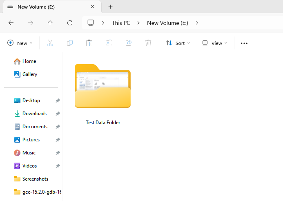283x201 pixels.
Task: Click the Share icon in toolbar
Action: (129, 43)
